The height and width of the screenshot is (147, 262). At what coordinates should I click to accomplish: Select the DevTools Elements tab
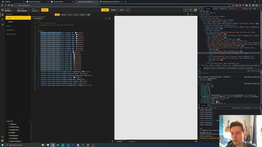(x=208, y=9)
